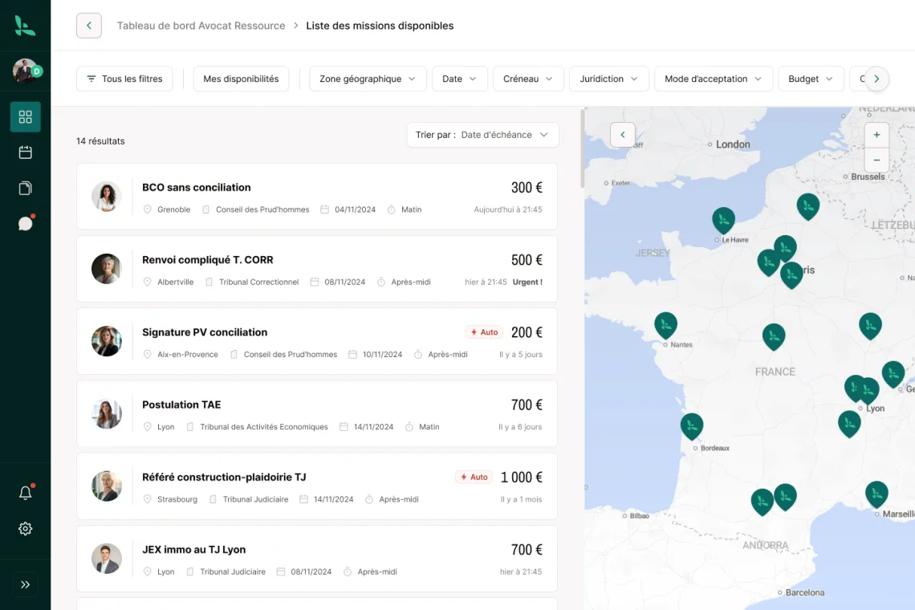
Task: Click the Tribunal Correctionnel jurisdiction text
Action: tap(259, 282)
